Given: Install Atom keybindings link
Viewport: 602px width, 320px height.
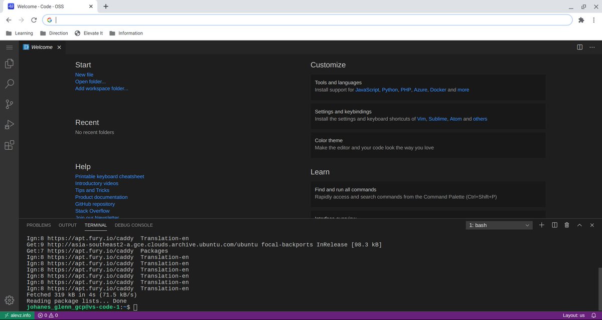Looking at the screenshot, I should [x=456, y=119].
